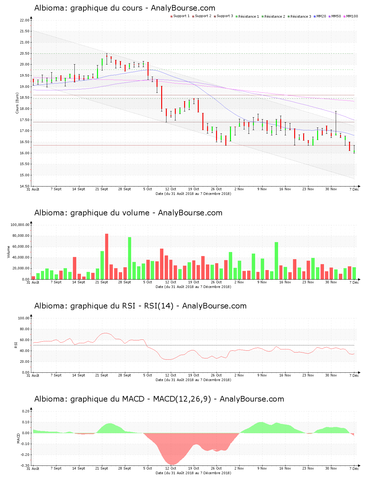Image resolution: width=372 pixels, height=481 pixels.
Task: Click the Résistance 1 green legend swatch
Action: [x=237, y=16]
